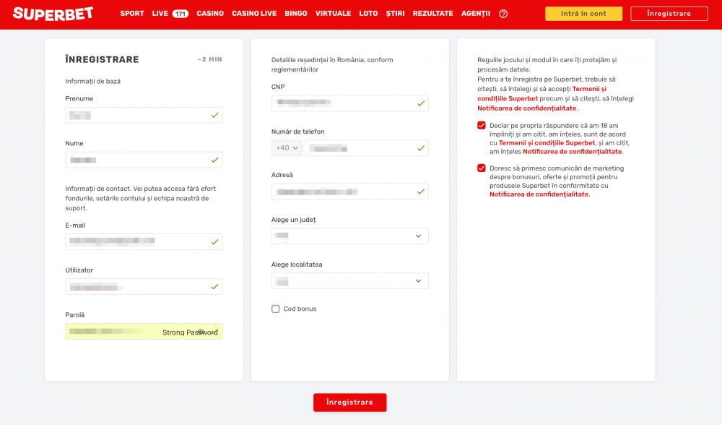Open the +40 phone prefix dropdown

287,148
